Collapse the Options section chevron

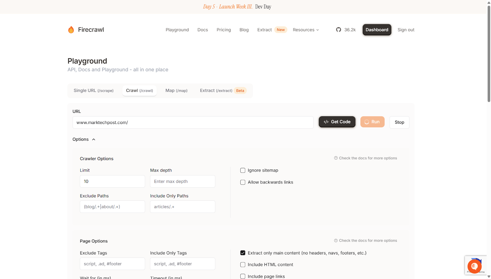94,139
